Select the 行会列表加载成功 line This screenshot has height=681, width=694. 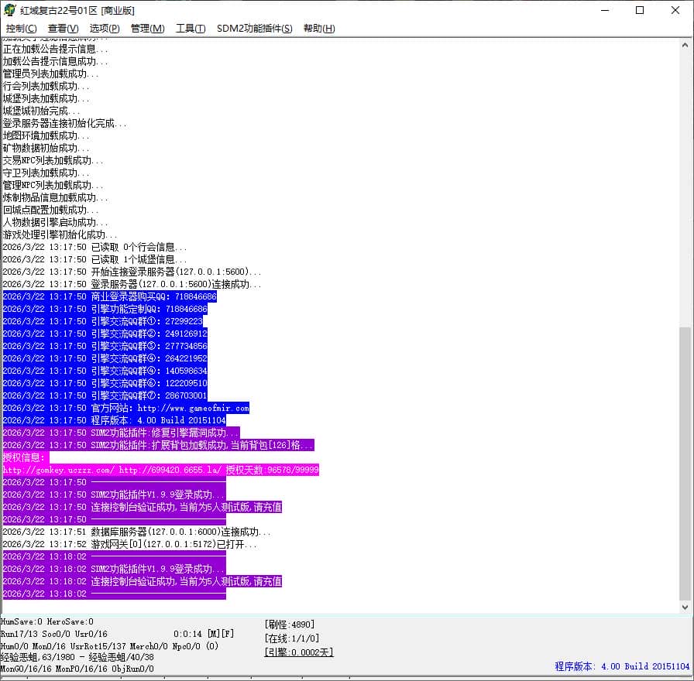tap(46, 86)
